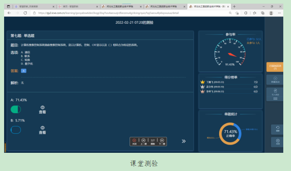
Task: Click the red 关闭 close icon in the quiz controls
Action: (134, 141)
